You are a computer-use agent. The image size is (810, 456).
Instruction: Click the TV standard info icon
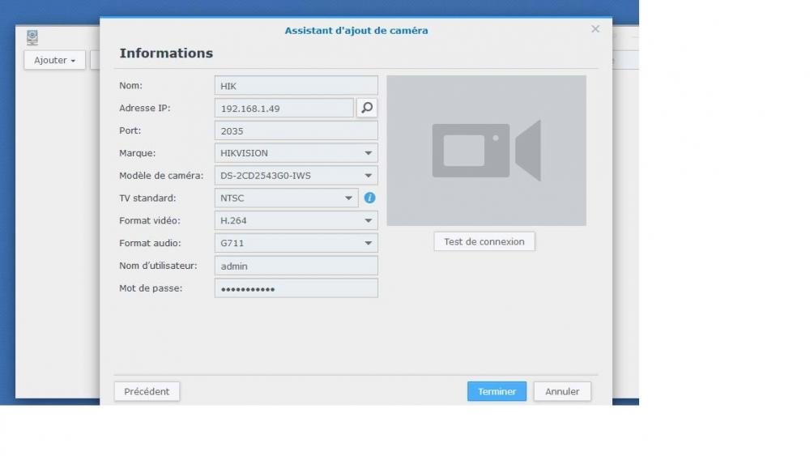click(x=369, y=198)
